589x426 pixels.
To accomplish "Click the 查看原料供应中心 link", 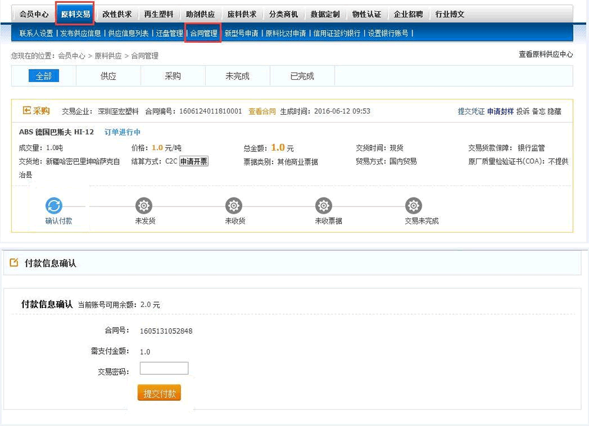I will pyautogui.click(x=546, y=55).
